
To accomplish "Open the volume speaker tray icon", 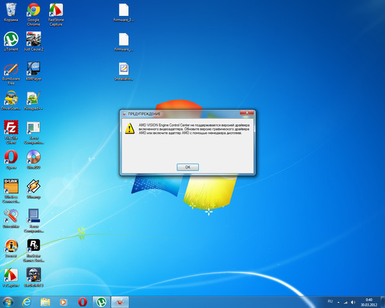I will pos(353,302).
